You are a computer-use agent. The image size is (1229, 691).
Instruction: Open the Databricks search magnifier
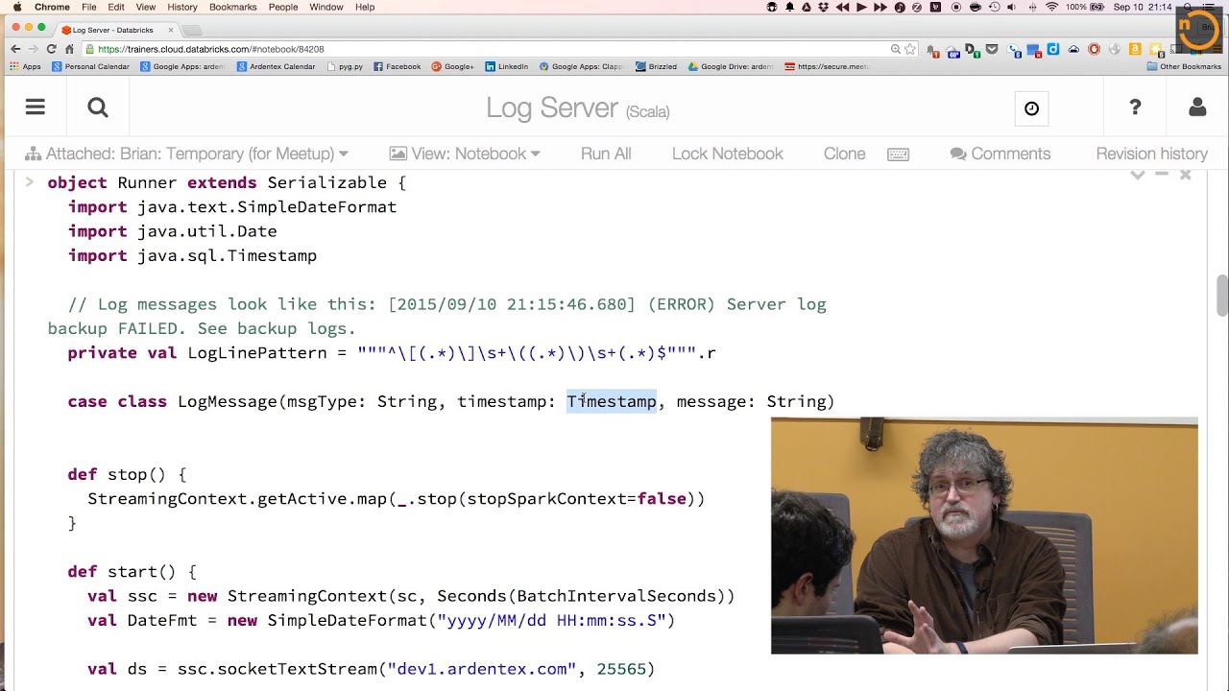point(98,107)
